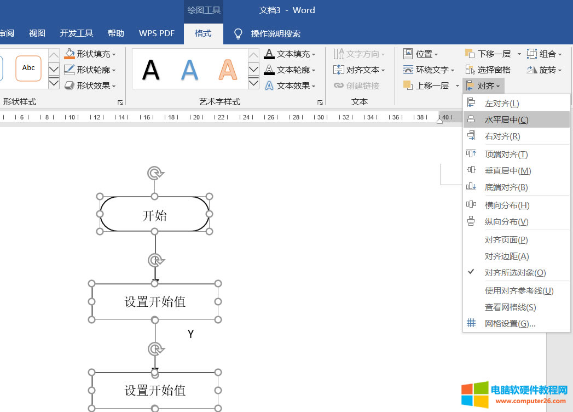Pick the orange outlined WordArt A style
Image resolution: width=573 pixels, height=412 pixels.
click(x=227, y=70)
